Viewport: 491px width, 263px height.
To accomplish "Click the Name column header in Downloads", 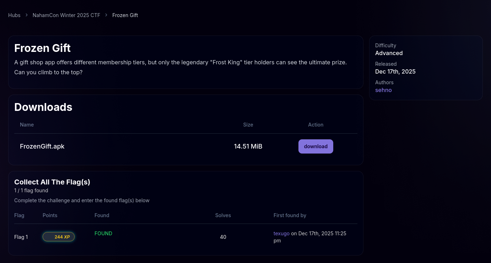I will [27, 125].
